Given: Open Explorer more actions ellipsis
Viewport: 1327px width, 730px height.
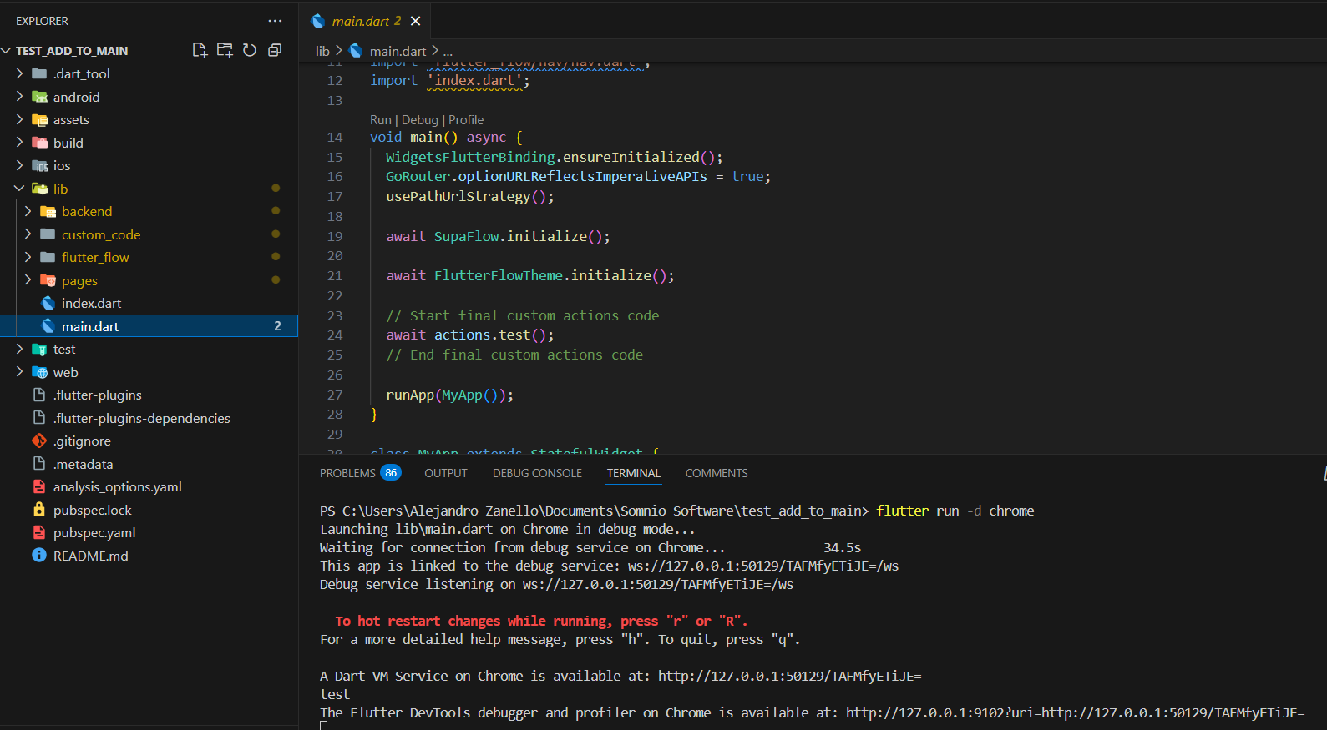Looking at the screenshot, I should coord(275,21).
